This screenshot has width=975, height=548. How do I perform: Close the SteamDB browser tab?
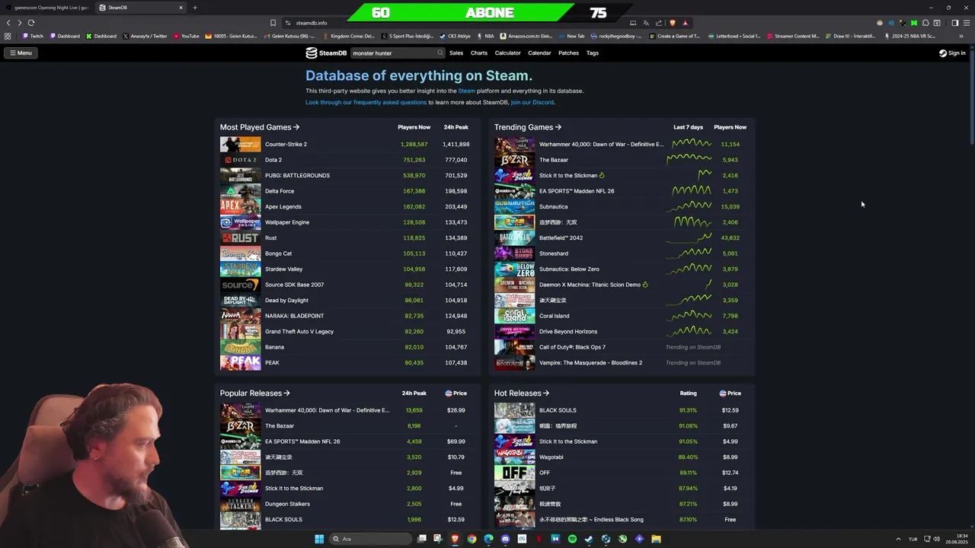coord(181,8)
